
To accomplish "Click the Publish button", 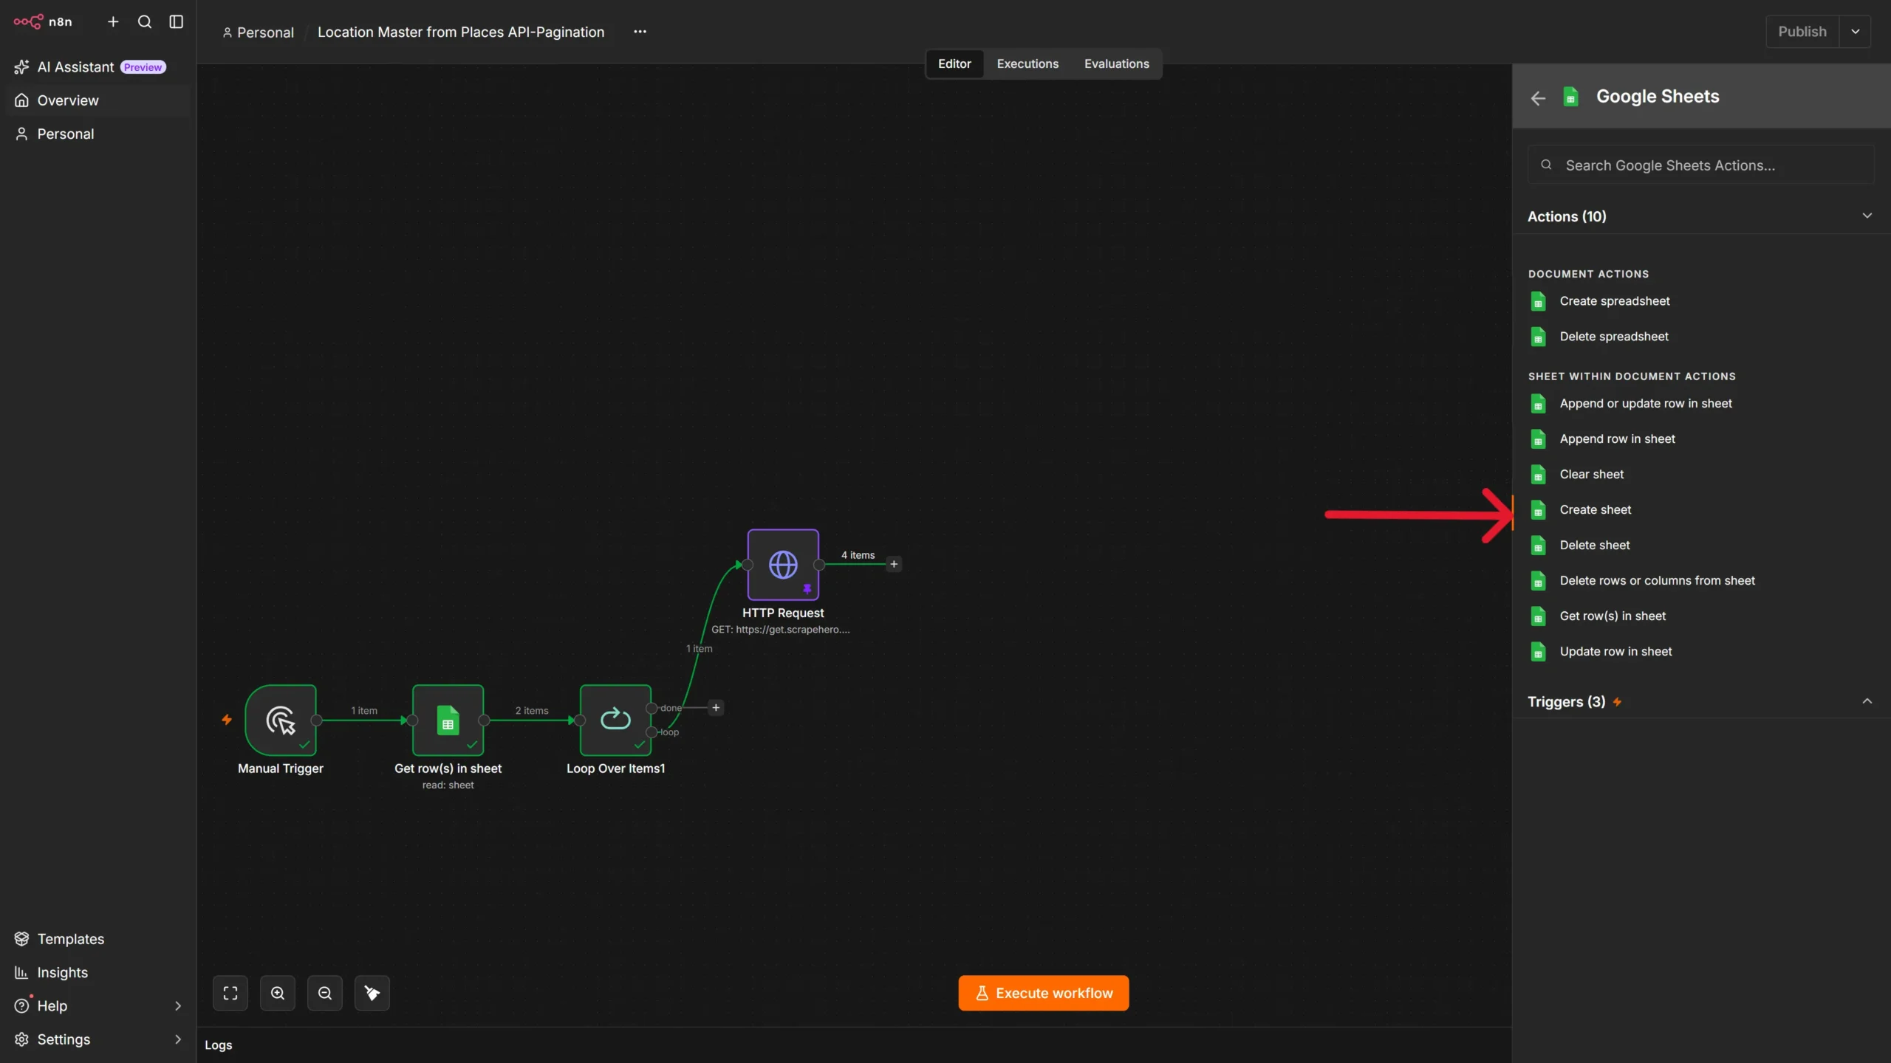I will (1802, 32).
